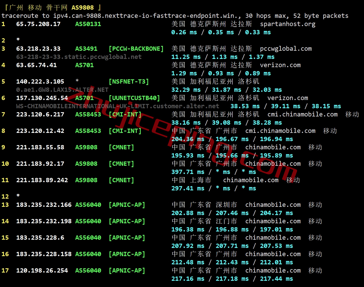Select IP address 183.235.232.166

(x=44, y=205)
